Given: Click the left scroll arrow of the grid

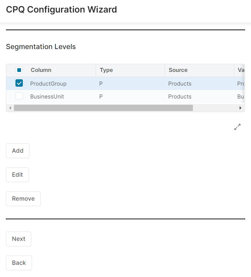Looking at the screenshot, I should (10, 108).
